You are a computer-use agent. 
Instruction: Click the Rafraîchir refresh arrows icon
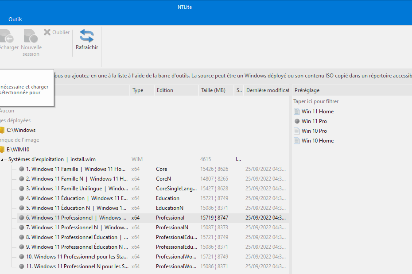[x=86, y=36]
